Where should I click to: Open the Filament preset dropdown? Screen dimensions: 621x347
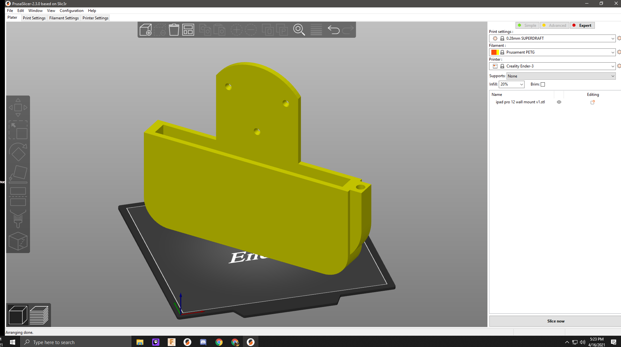point(552,52)
